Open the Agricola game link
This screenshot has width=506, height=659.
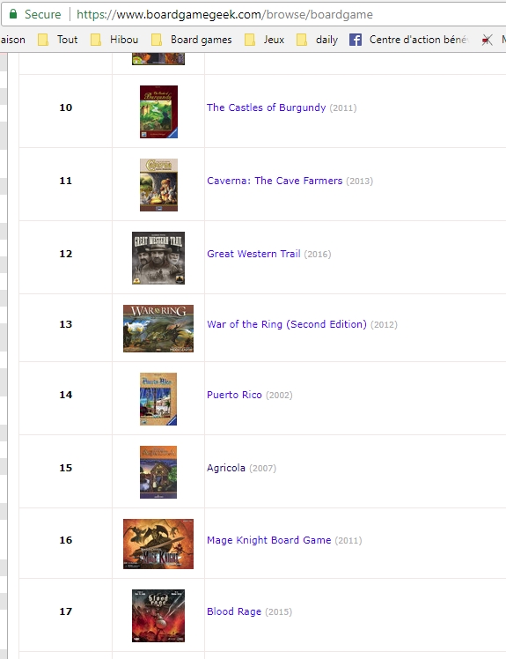click(x=226, y=468)
